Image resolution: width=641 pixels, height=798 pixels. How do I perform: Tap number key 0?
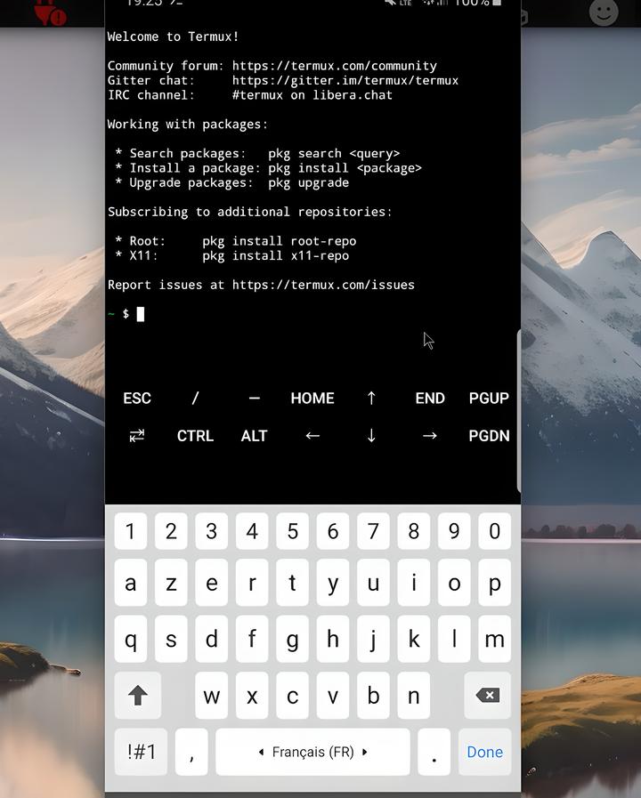coord(494,531)
